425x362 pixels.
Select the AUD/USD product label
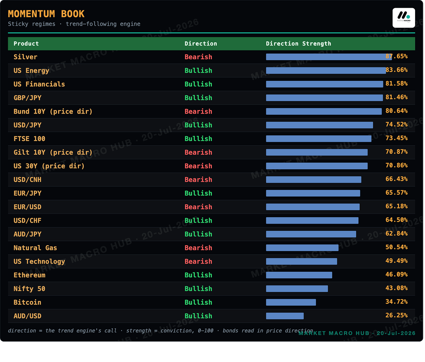27,316
